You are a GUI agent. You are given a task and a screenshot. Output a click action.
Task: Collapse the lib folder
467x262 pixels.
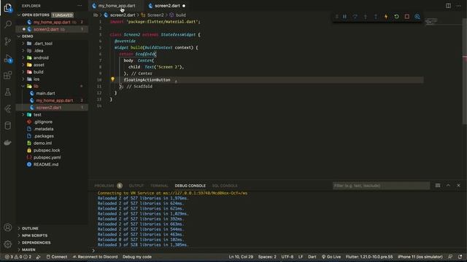[52, 86]
